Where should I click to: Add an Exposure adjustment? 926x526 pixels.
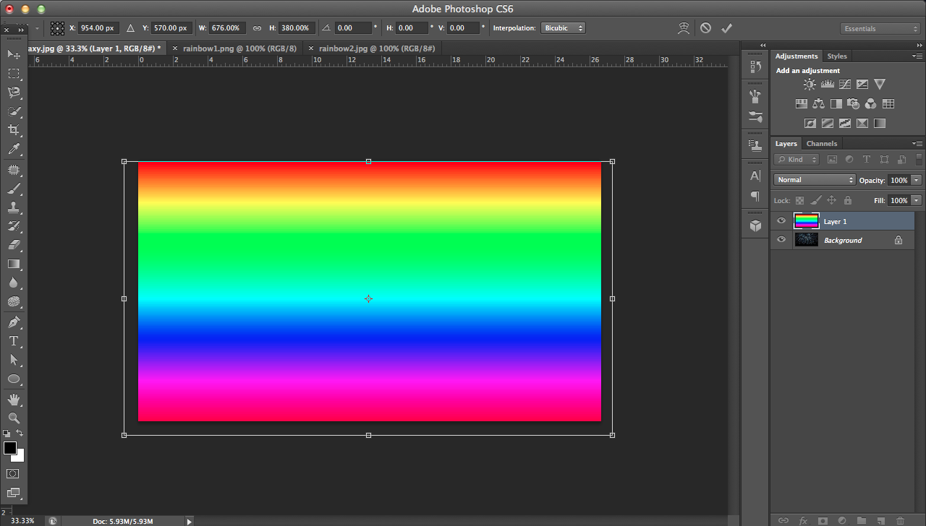click(x=862, y=85)
